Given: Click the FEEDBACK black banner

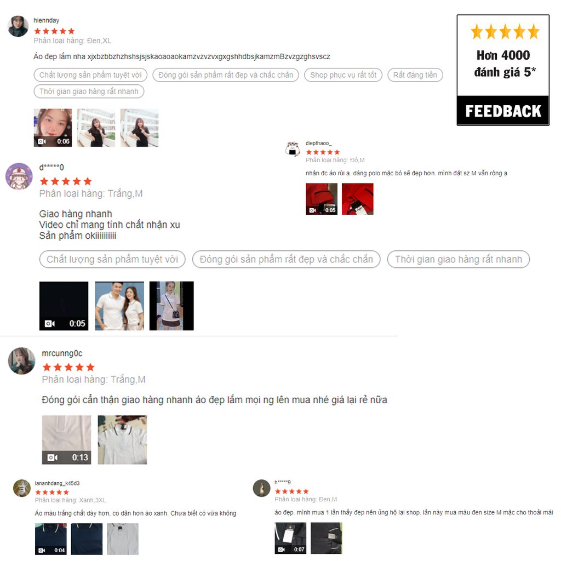Looking at the screenshot, I should pyautogui.click(x=503, y=111).
